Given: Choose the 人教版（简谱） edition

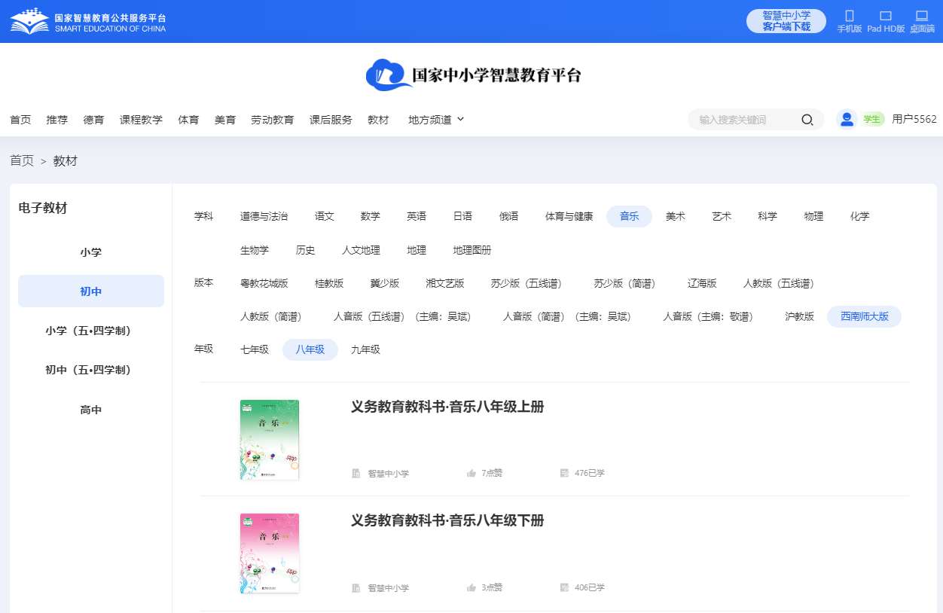Looking at the screenshot, I should click(x=273, y=316).
